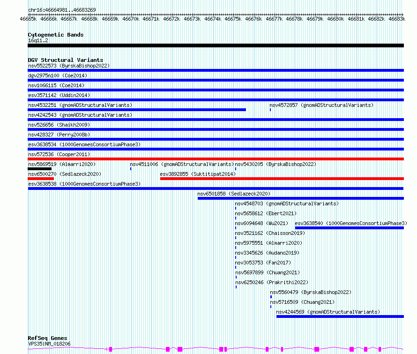Image resolution: width=417 pixels, height=354 pixels.
Task: Open esv3638538 1000 Genomes variant label
Action: click(x=84, y=184)
